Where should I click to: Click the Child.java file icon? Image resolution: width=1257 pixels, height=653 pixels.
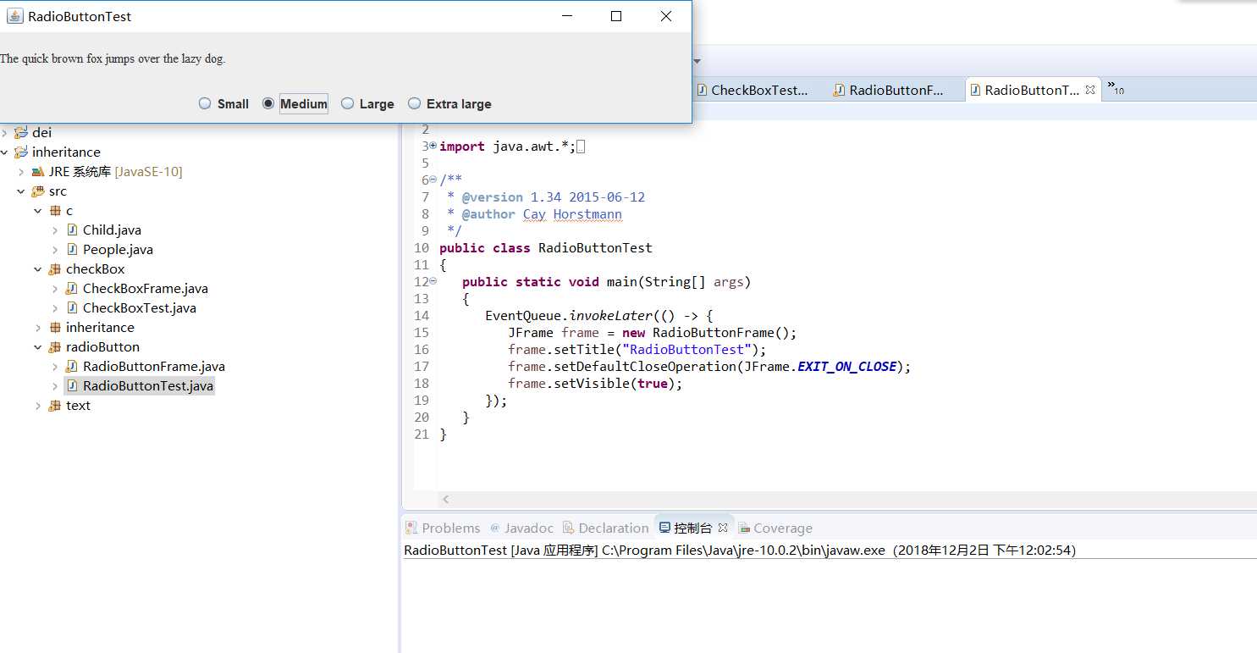(x=72, y=230)
